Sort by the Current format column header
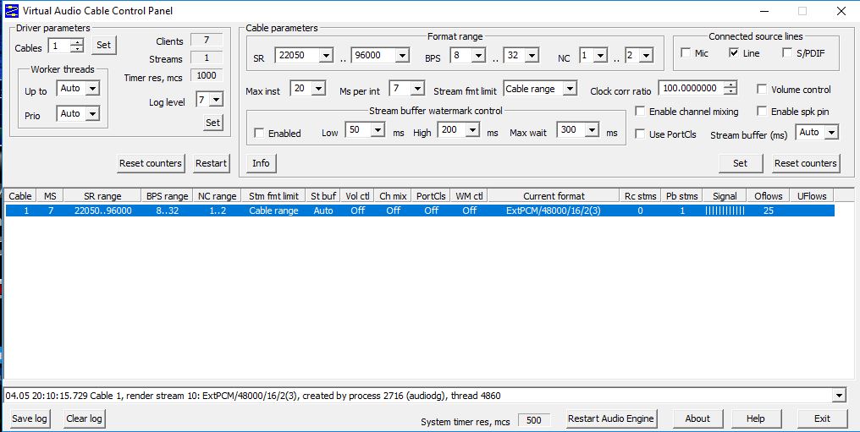 click(554, 196)
